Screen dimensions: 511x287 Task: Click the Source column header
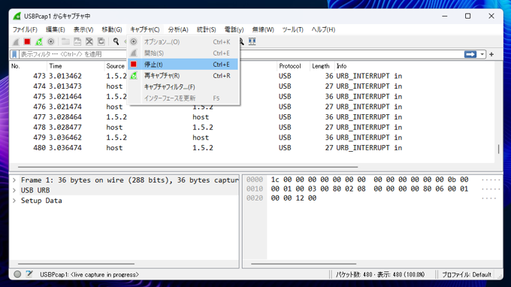116,66
